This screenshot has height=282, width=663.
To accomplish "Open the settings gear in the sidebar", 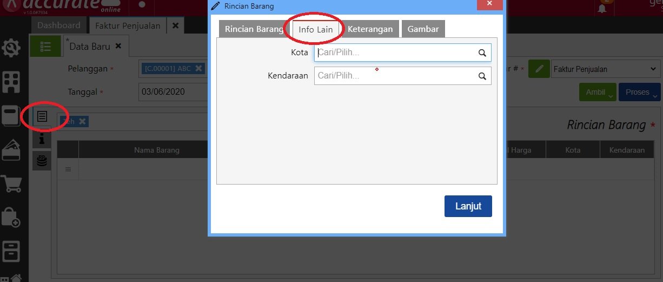I will tap(11, 49).
